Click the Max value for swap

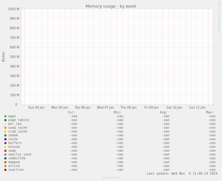[x=212, y=151]
